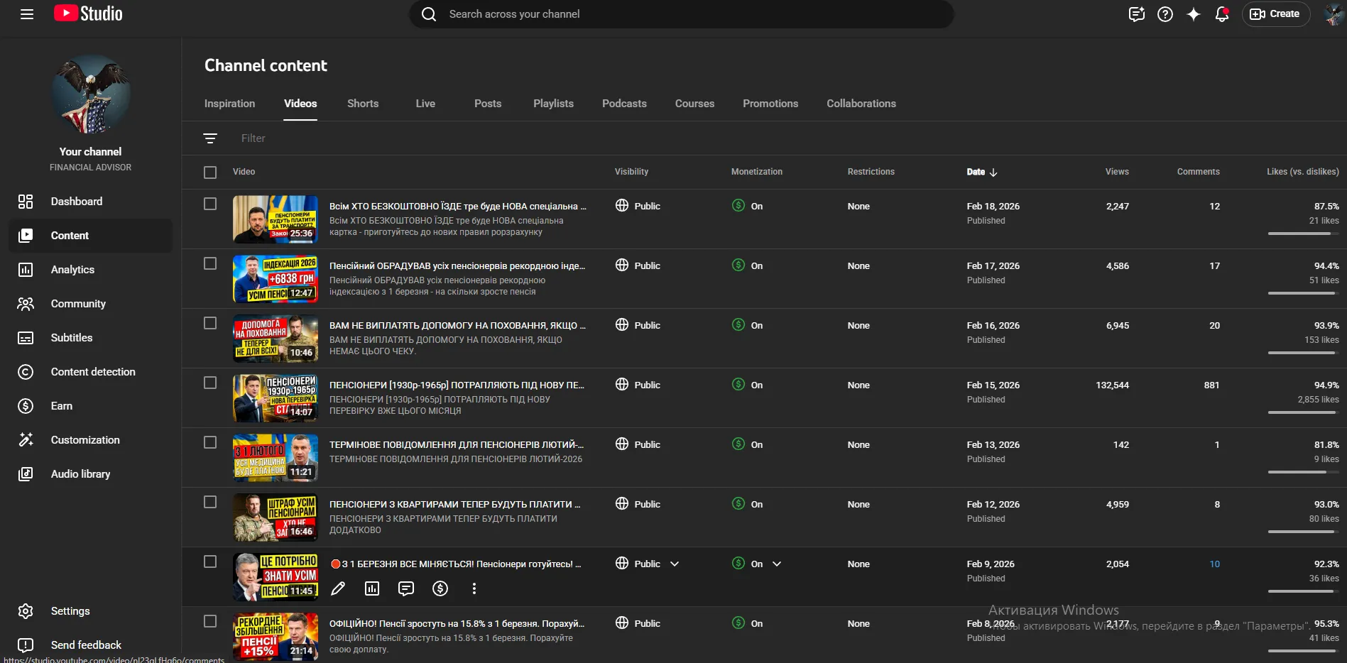Click the comments count 10 link
Viewport: 1347px width, 663px height.
(1214, 564)
